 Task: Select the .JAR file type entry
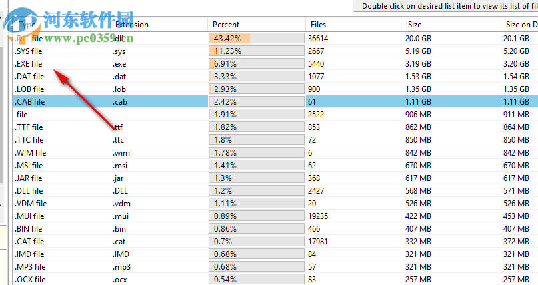(x=29, y=178)
